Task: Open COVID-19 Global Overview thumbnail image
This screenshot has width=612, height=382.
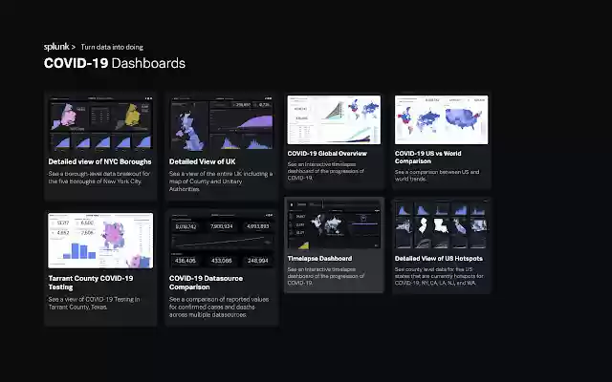Action: tap(334, 119)
